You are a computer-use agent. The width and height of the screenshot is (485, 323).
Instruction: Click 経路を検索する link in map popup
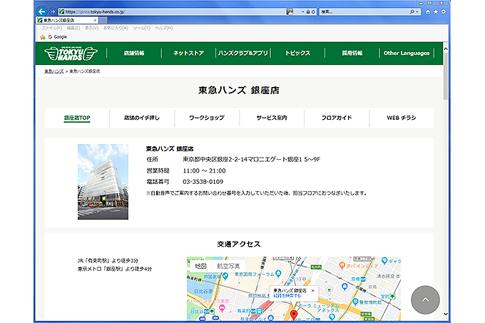(287, 296)
